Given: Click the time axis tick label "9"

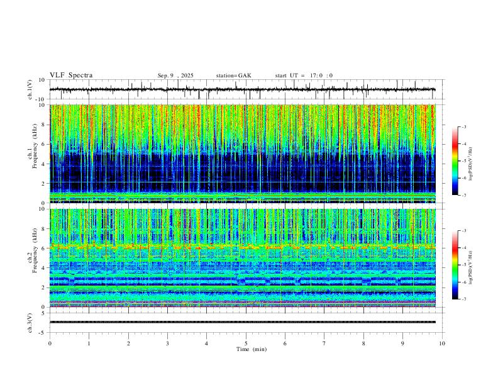Looking at the screenshot, I should (x=402, y=343).
